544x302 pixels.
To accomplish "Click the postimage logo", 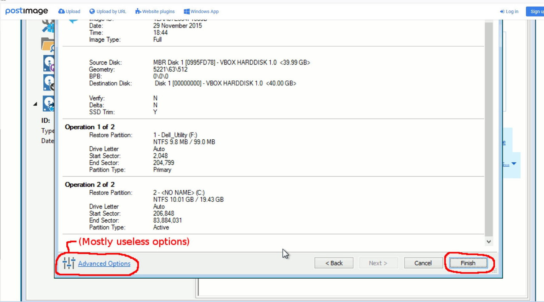I will pyautogui.click(x=26, y=11).
